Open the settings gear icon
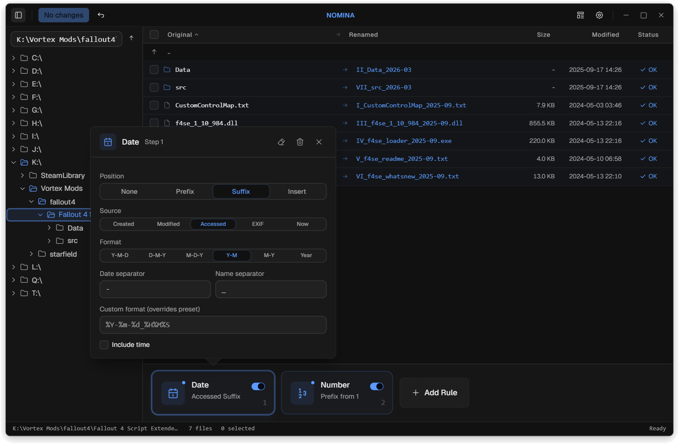The image size is (679, 444). [599, 15]
